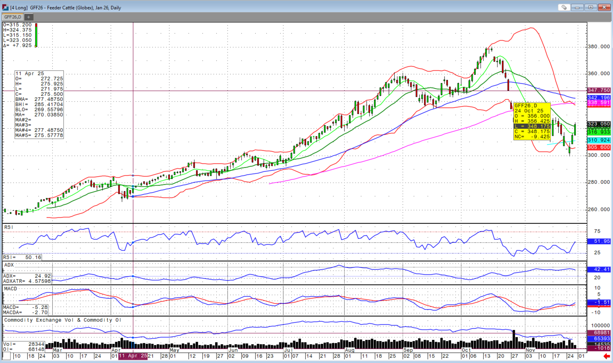The height and width of the screenshot is (363, 613).
Task: Click the ADX study label
Action: 9,265
